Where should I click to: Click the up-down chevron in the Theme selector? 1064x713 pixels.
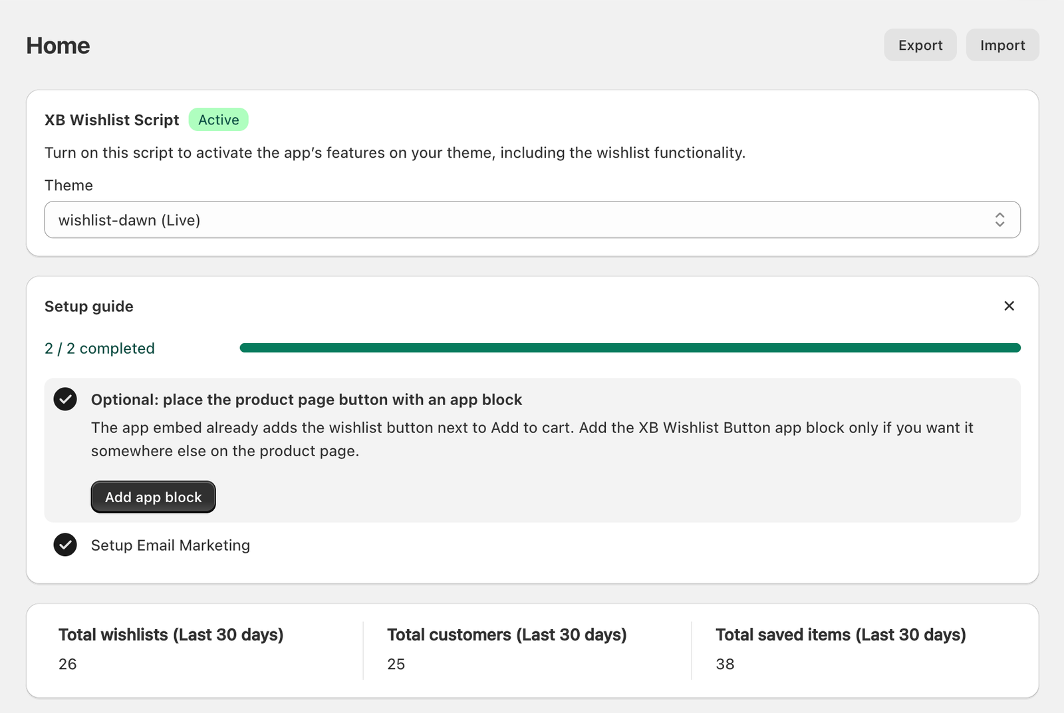click(x=999, y=219)
